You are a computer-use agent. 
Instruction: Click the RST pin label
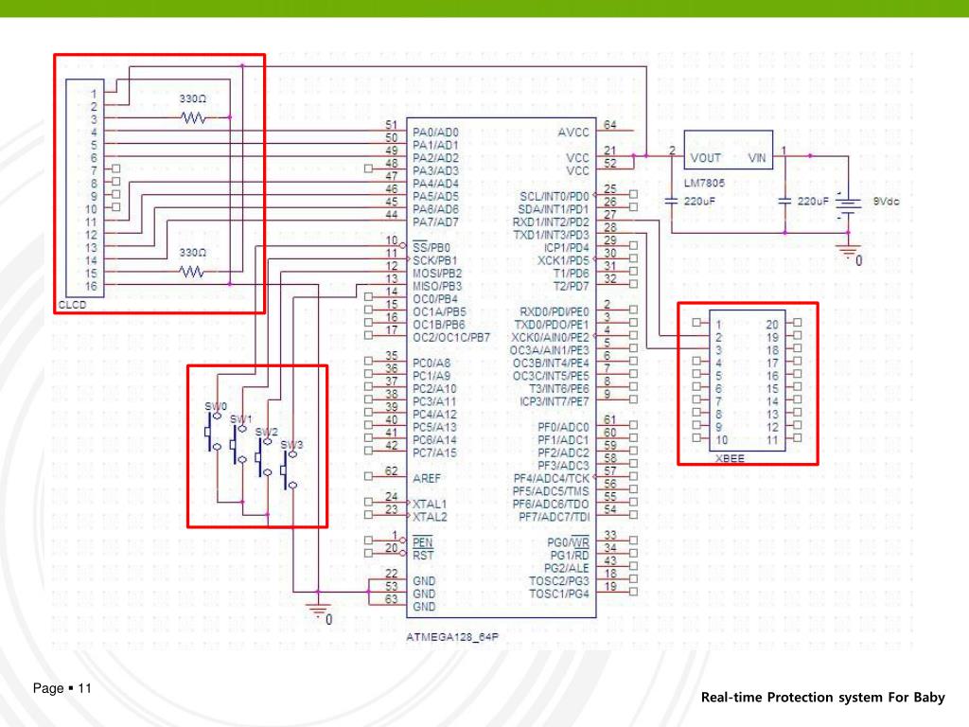[x=423, y=555]
